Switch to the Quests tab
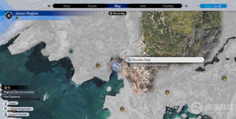This screenshot has height=119, width=236. click(92, 6)
